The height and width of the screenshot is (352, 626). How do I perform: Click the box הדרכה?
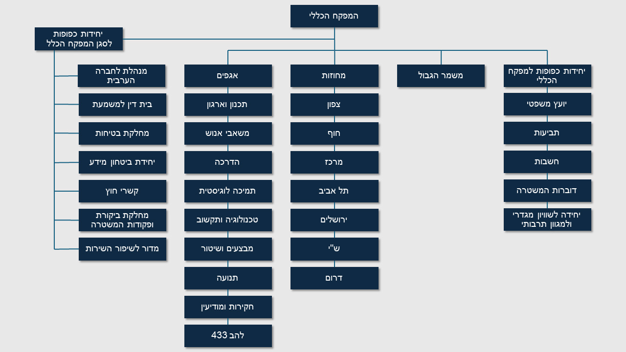click(x=228, y=162)
